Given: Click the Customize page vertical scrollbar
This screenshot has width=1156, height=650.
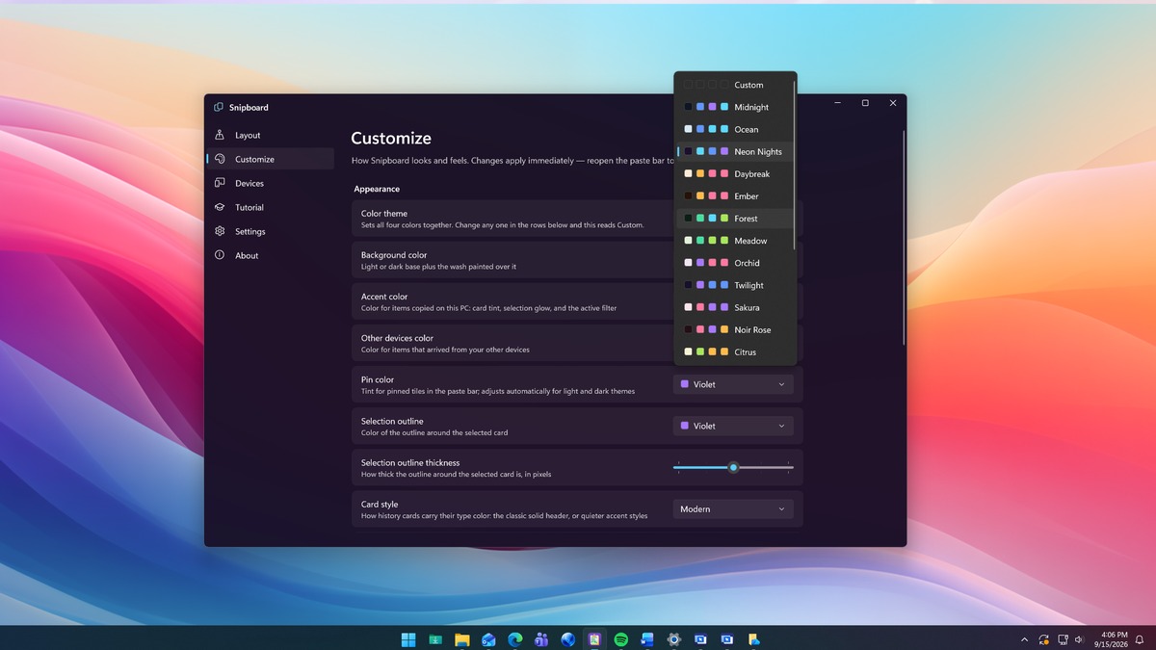Looking at the screenshot, I should [x=904, y=238].
